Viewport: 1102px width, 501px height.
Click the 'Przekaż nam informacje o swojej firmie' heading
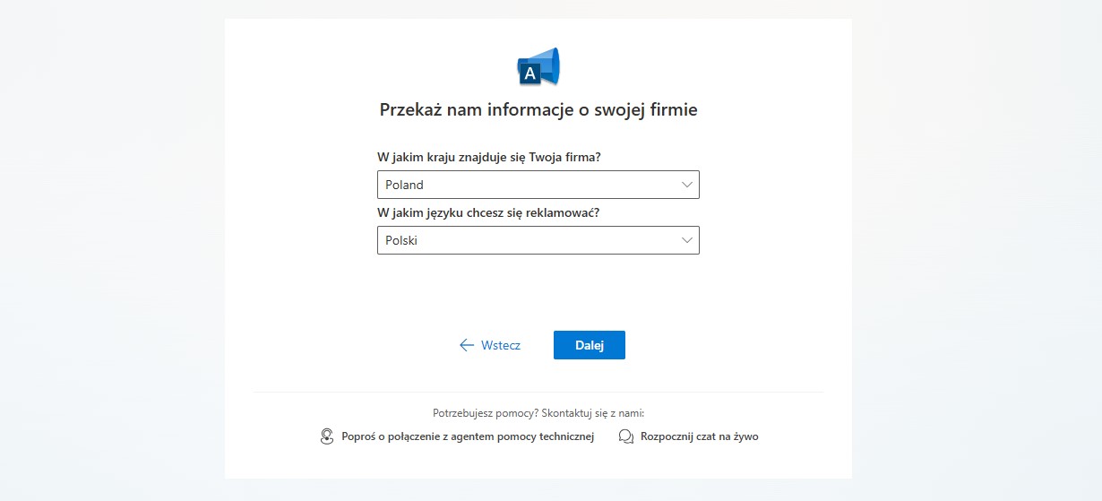point(538,110)
